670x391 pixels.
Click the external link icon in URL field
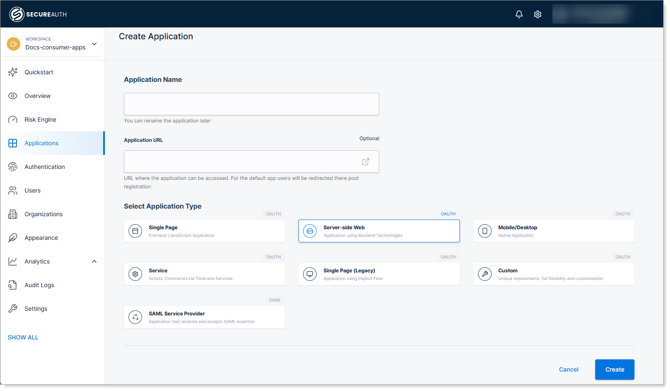366,162
